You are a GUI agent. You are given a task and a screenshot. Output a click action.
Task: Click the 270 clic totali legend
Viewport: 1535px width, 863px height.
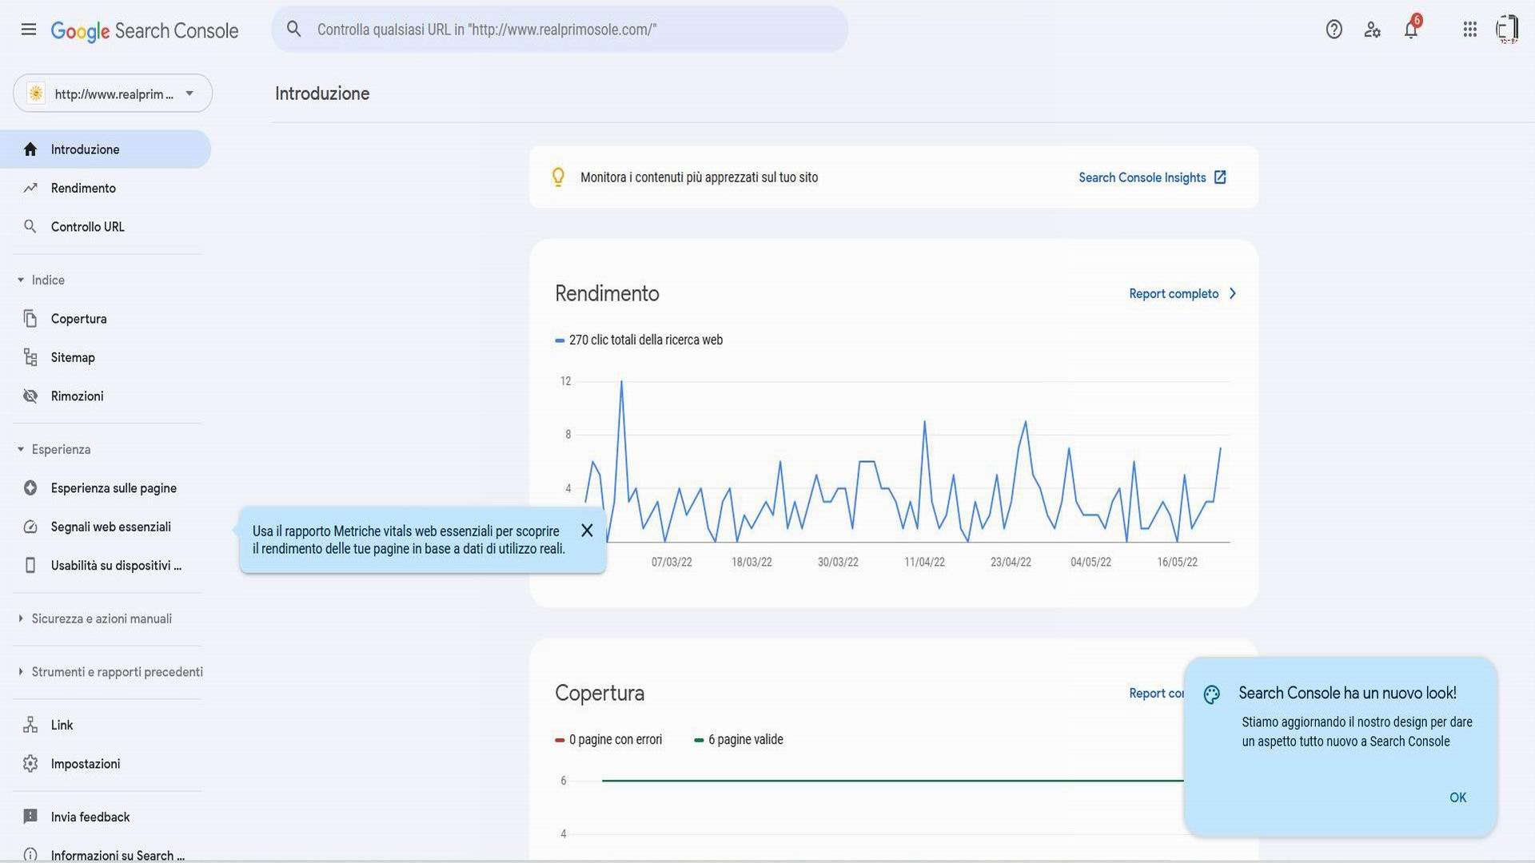pos(639,340)
